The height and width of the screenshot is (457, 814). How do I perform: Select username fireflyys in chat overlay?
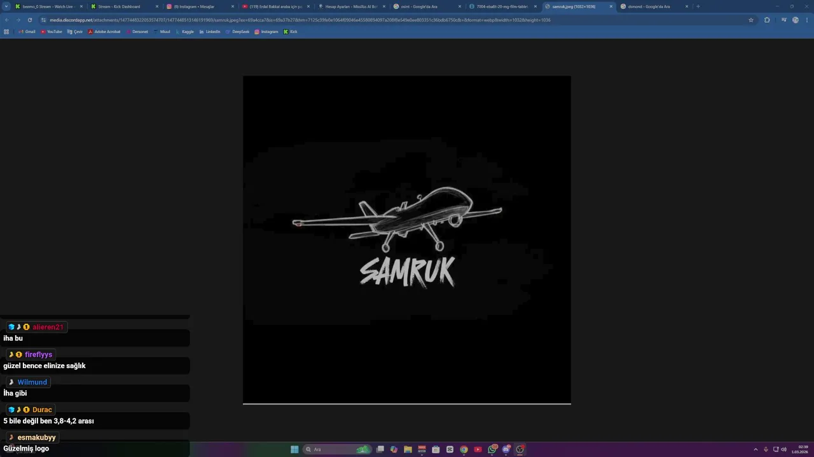point(39,355)
